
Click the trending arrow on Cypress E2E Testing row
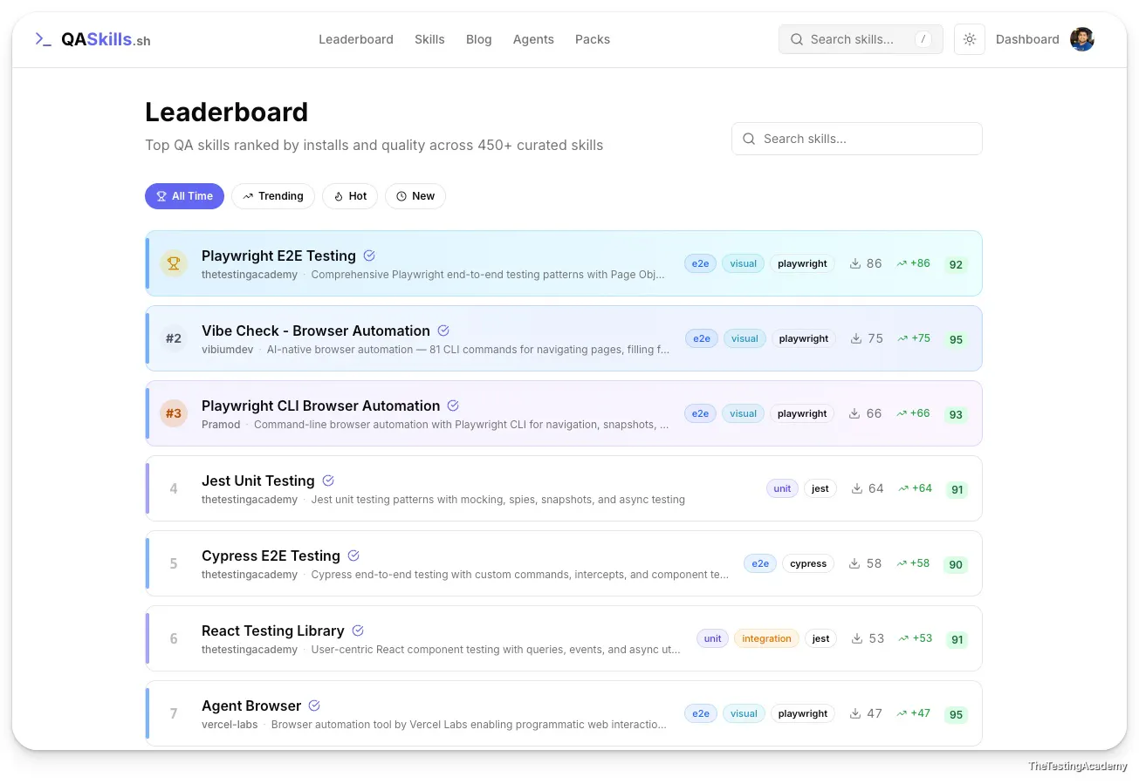(x=902, y=563)
